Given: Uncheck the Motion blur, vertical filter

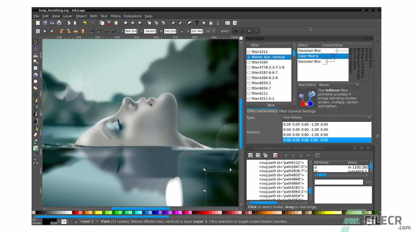Looking at the screenshot, I should click(249, 56).
